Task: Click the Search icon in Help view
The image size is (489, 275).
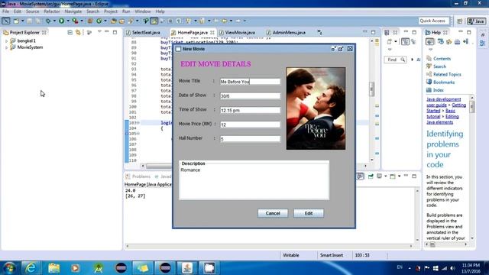Action: click(429, 66)
